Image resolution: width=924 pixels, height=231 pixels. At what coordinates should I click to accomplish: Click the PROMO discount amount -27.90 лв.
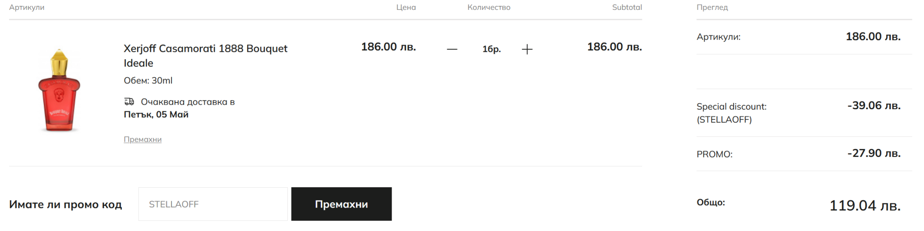point(873,153)
